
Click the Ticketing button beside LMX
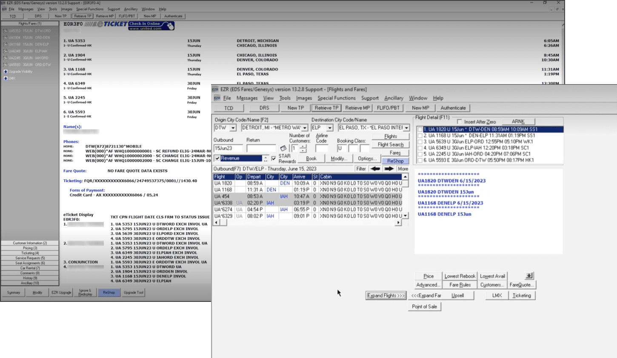522,295
